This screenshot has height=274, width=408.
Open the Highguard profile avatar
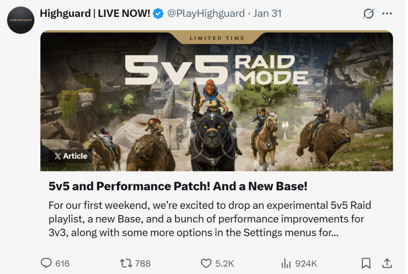point(20,20)
